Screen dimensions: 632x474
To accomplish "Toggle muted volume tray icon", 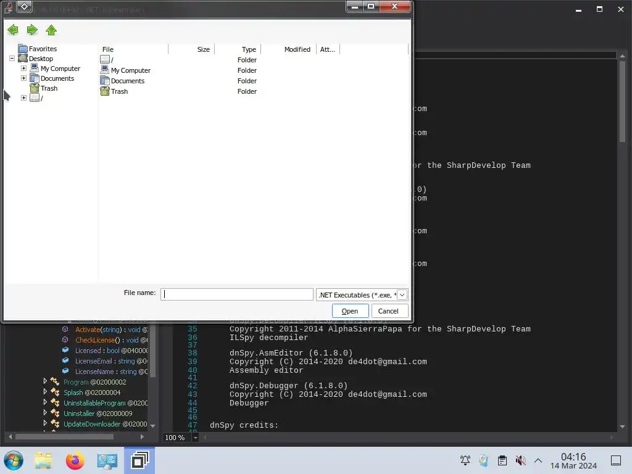I will click(x=520, y=460).
